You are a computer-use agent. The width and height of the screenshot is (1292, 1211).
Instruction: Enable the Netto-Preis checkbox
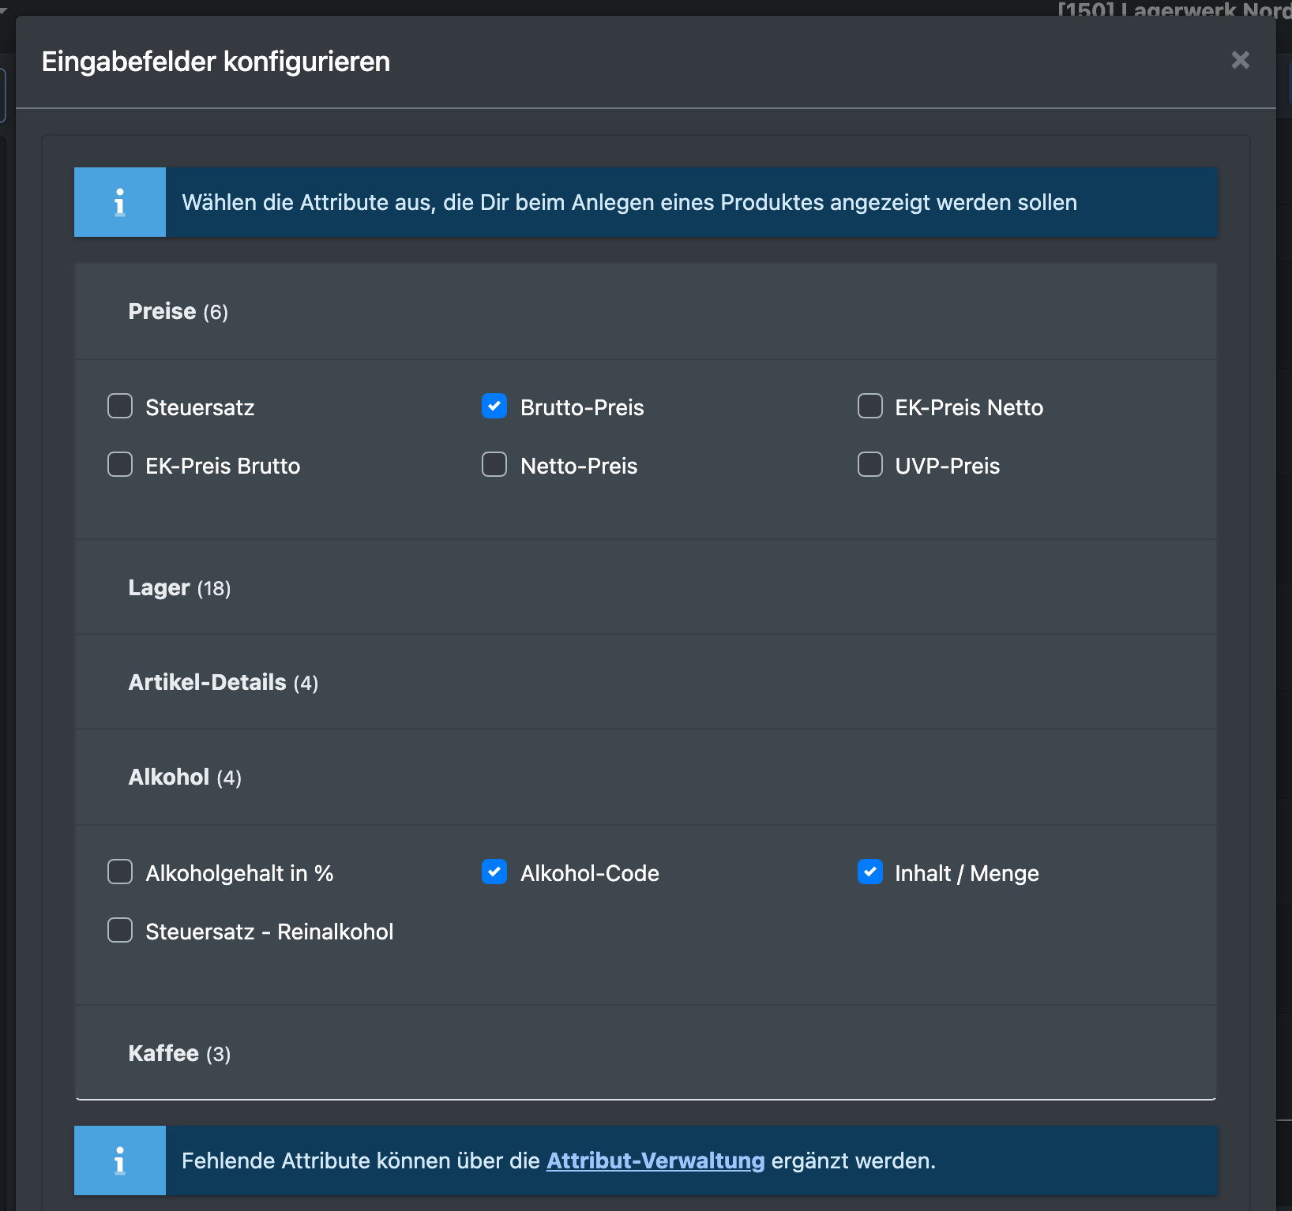click(494, 464)
